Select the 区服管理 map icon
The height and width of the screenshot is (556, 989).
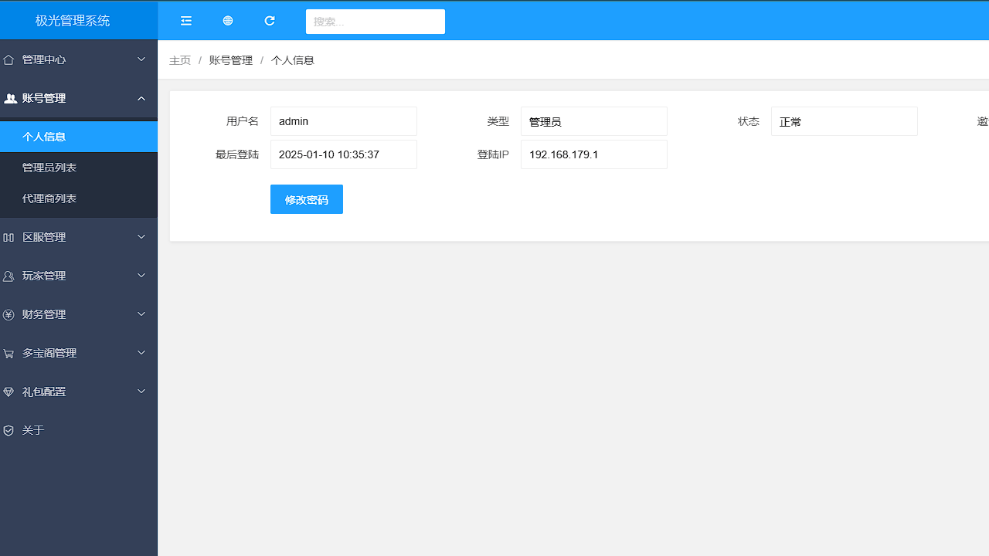(8, 236)
